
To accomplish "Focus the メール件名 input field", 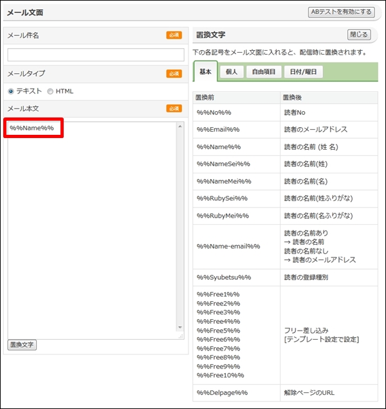I will [96, 55].
